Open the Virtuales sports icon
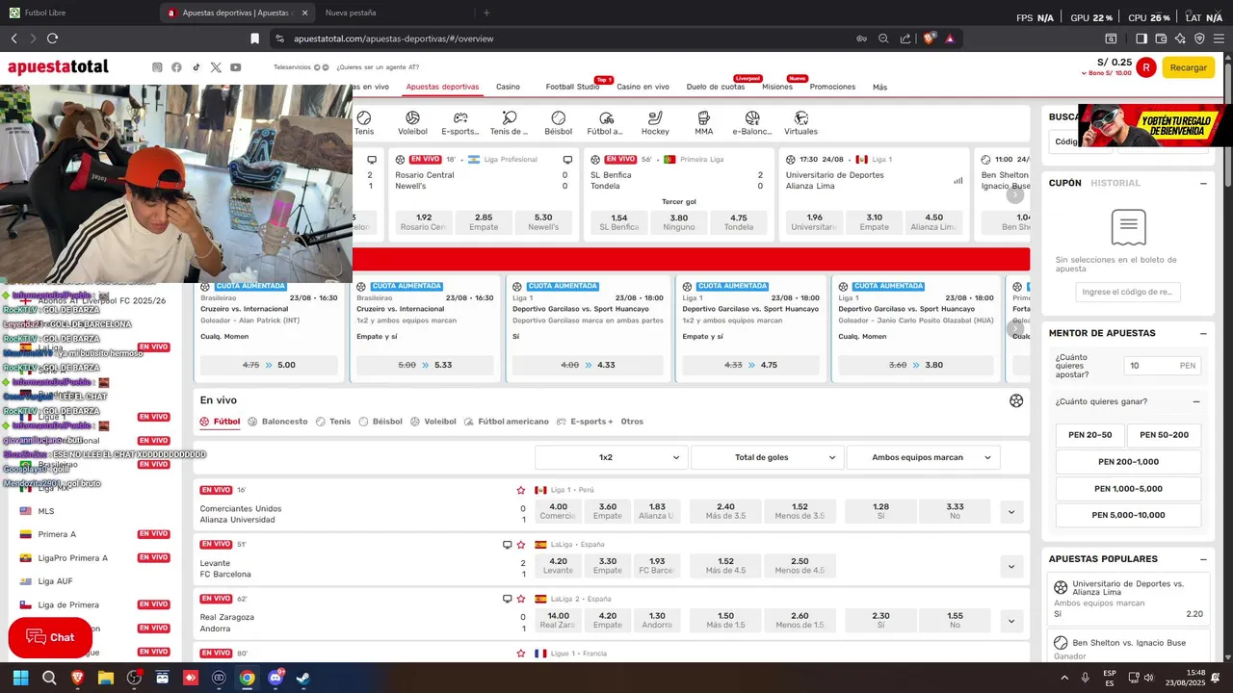Screen dimensions: 1233x693 coord(800,117)
